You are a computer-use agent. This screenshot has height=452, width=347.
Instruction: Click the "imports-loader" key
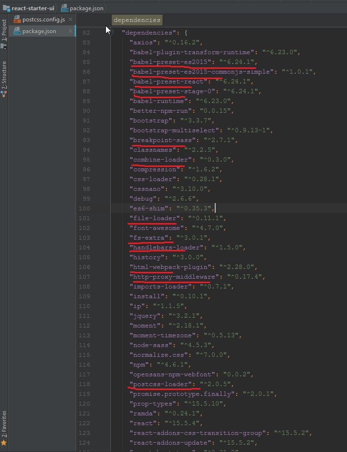tap(161, 287)
